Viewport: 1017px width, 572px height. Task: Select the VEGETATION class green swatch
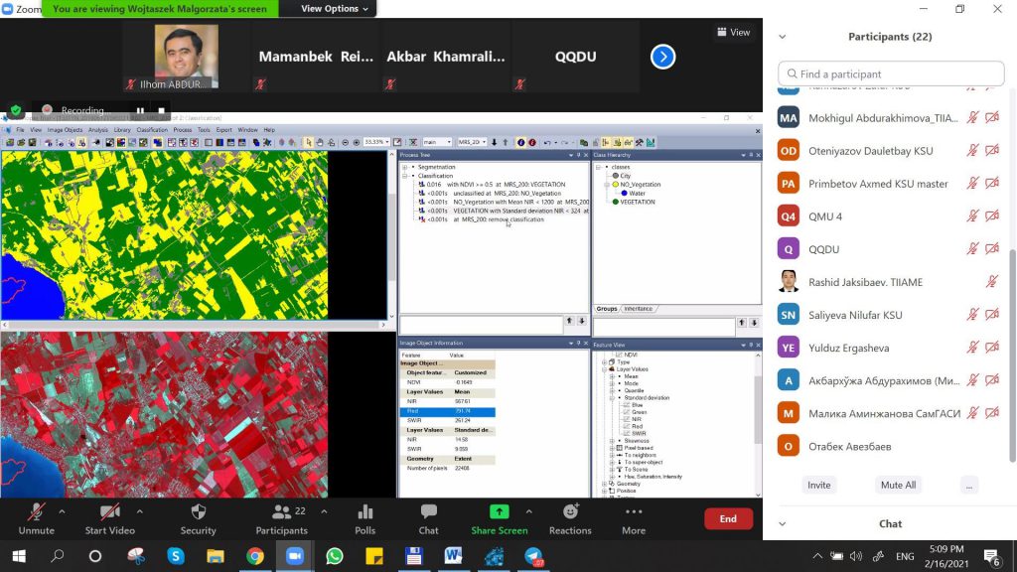616,202
